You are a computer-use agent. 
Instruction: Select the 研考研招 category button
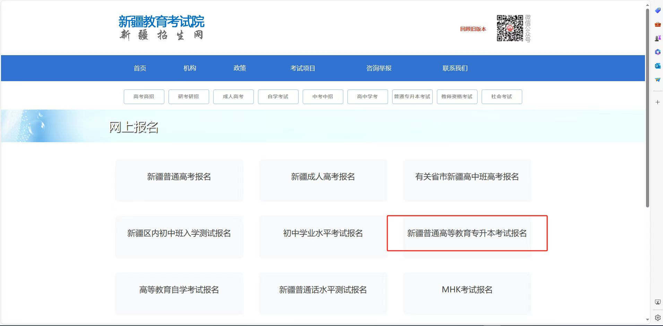point(189,97)
